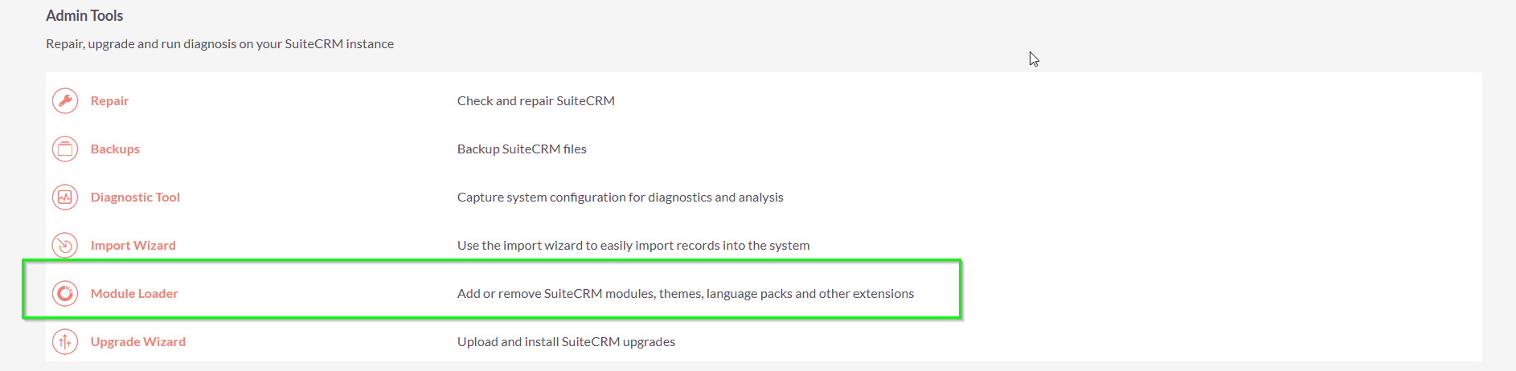This screenshot has height=371, width=1516.
Task: Click the "Capture system configuration" description text
Action: coord(620,198)
